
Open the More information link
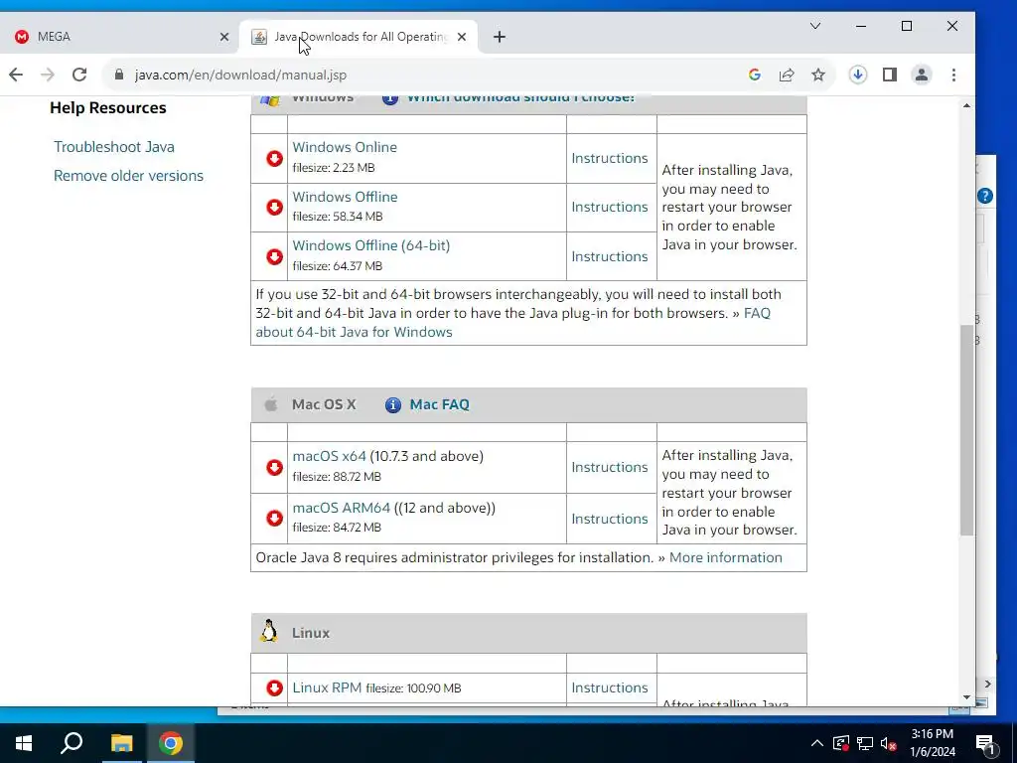tap(726, 558)
